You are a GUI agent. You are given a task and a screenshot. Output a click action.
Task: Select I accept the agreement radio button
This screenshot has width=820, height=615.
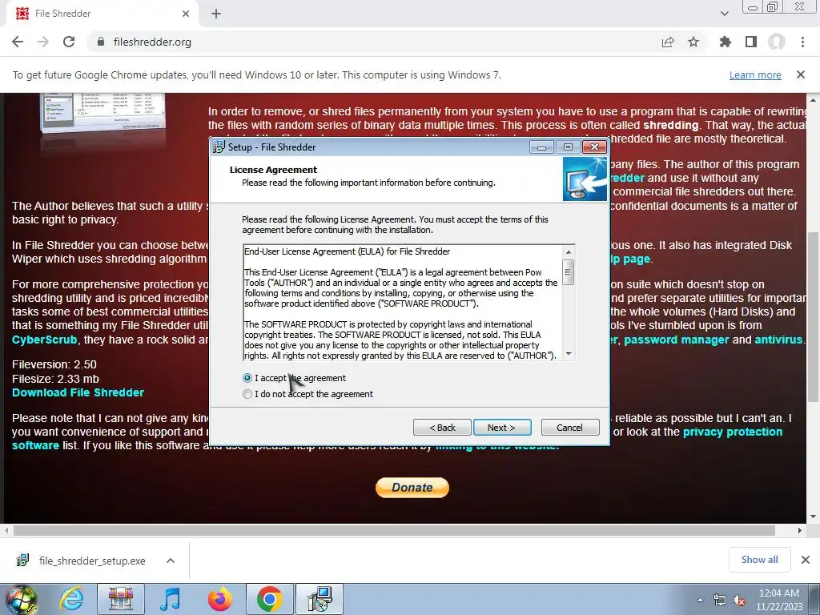tap(247, 378)
